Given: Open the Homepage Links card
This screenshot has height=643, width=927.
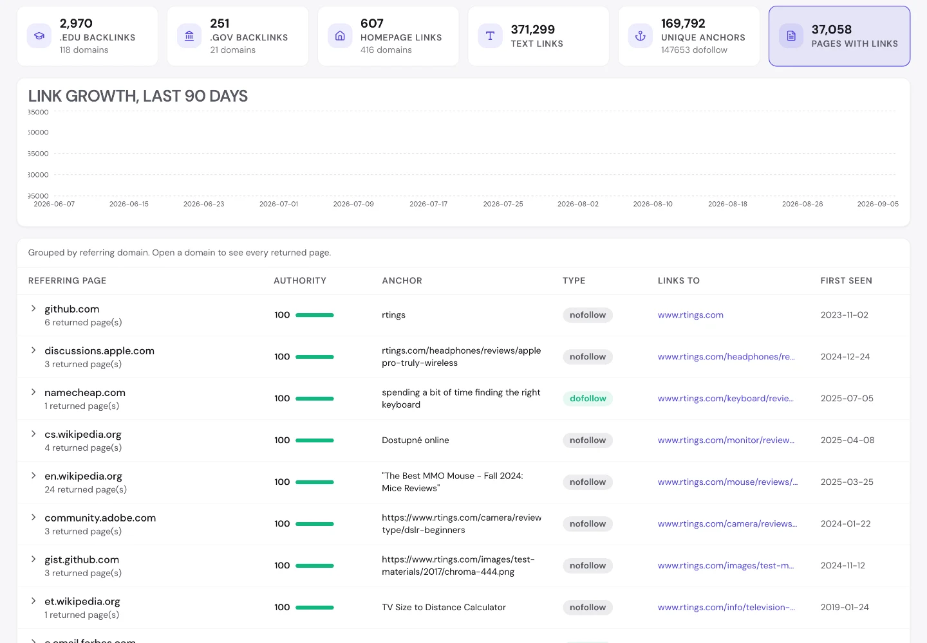Looking at the screenshot, I should (388, 36).
